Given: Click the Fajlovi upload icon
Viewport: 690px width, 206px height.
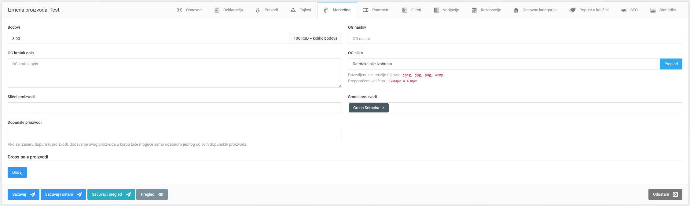Looking at the screenshot, I should 293,10.
